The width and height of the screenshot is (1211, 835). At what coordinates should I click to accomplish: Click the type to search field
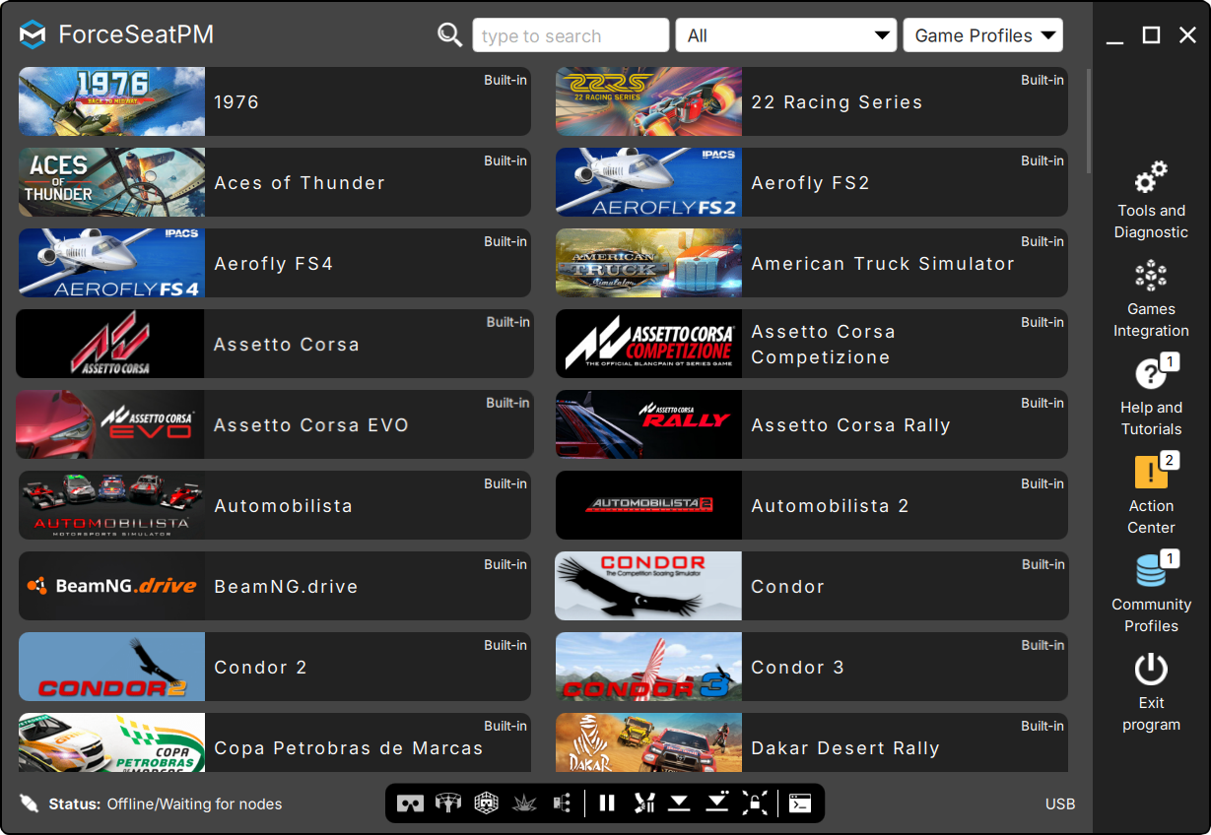571,35
